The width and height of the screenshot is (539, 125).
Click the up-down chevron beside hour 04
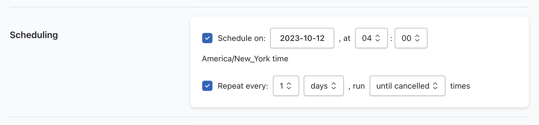378,38
